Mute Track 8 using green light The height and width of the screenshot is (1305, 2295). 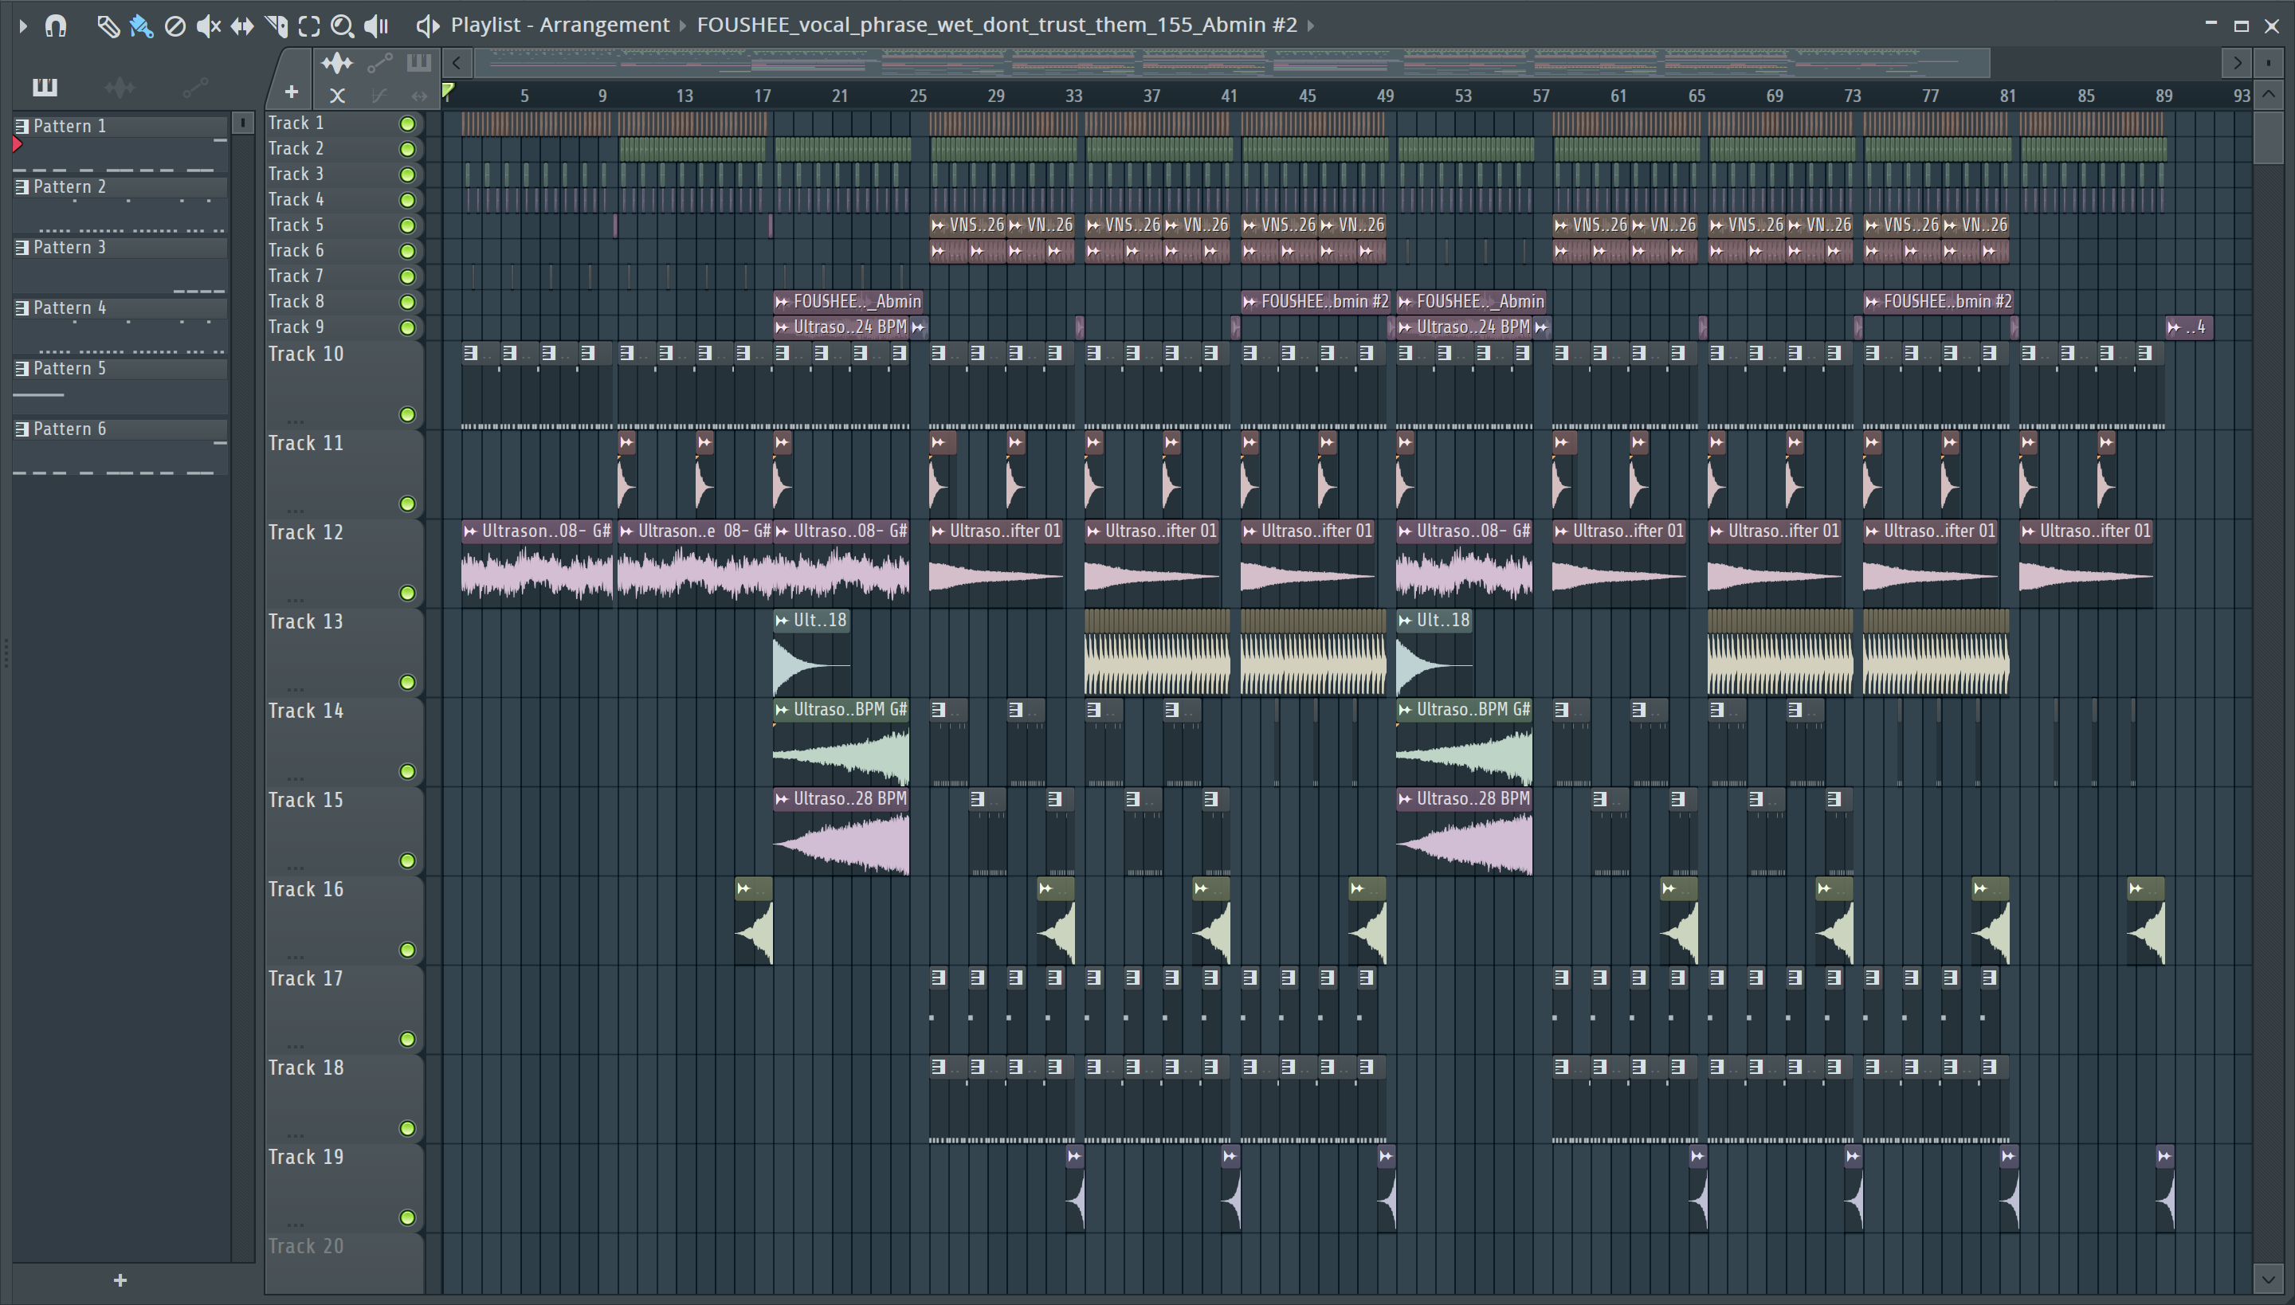click(407, 302)
